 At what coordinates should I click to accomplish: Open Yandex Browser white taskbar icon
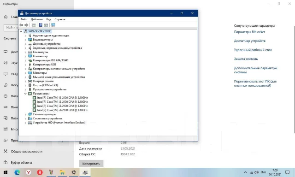click(29, 172)
